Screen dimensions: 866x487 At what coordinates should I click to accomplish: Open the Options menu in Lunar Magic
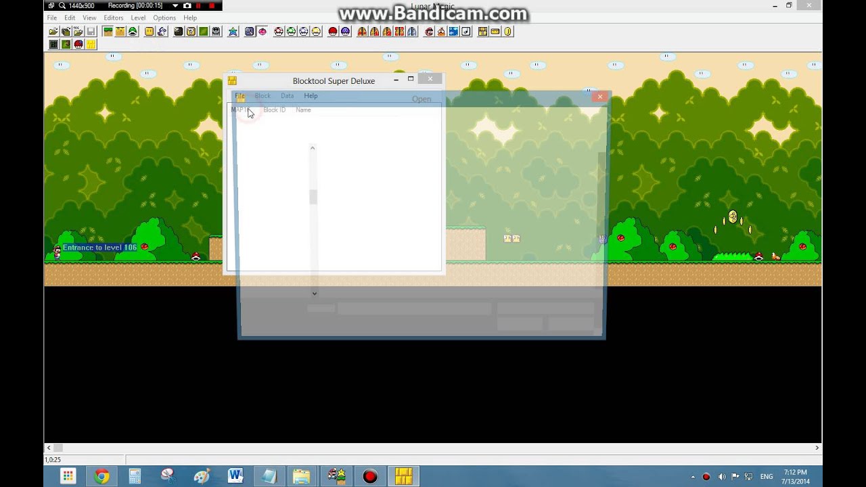(x=164, y=18)
